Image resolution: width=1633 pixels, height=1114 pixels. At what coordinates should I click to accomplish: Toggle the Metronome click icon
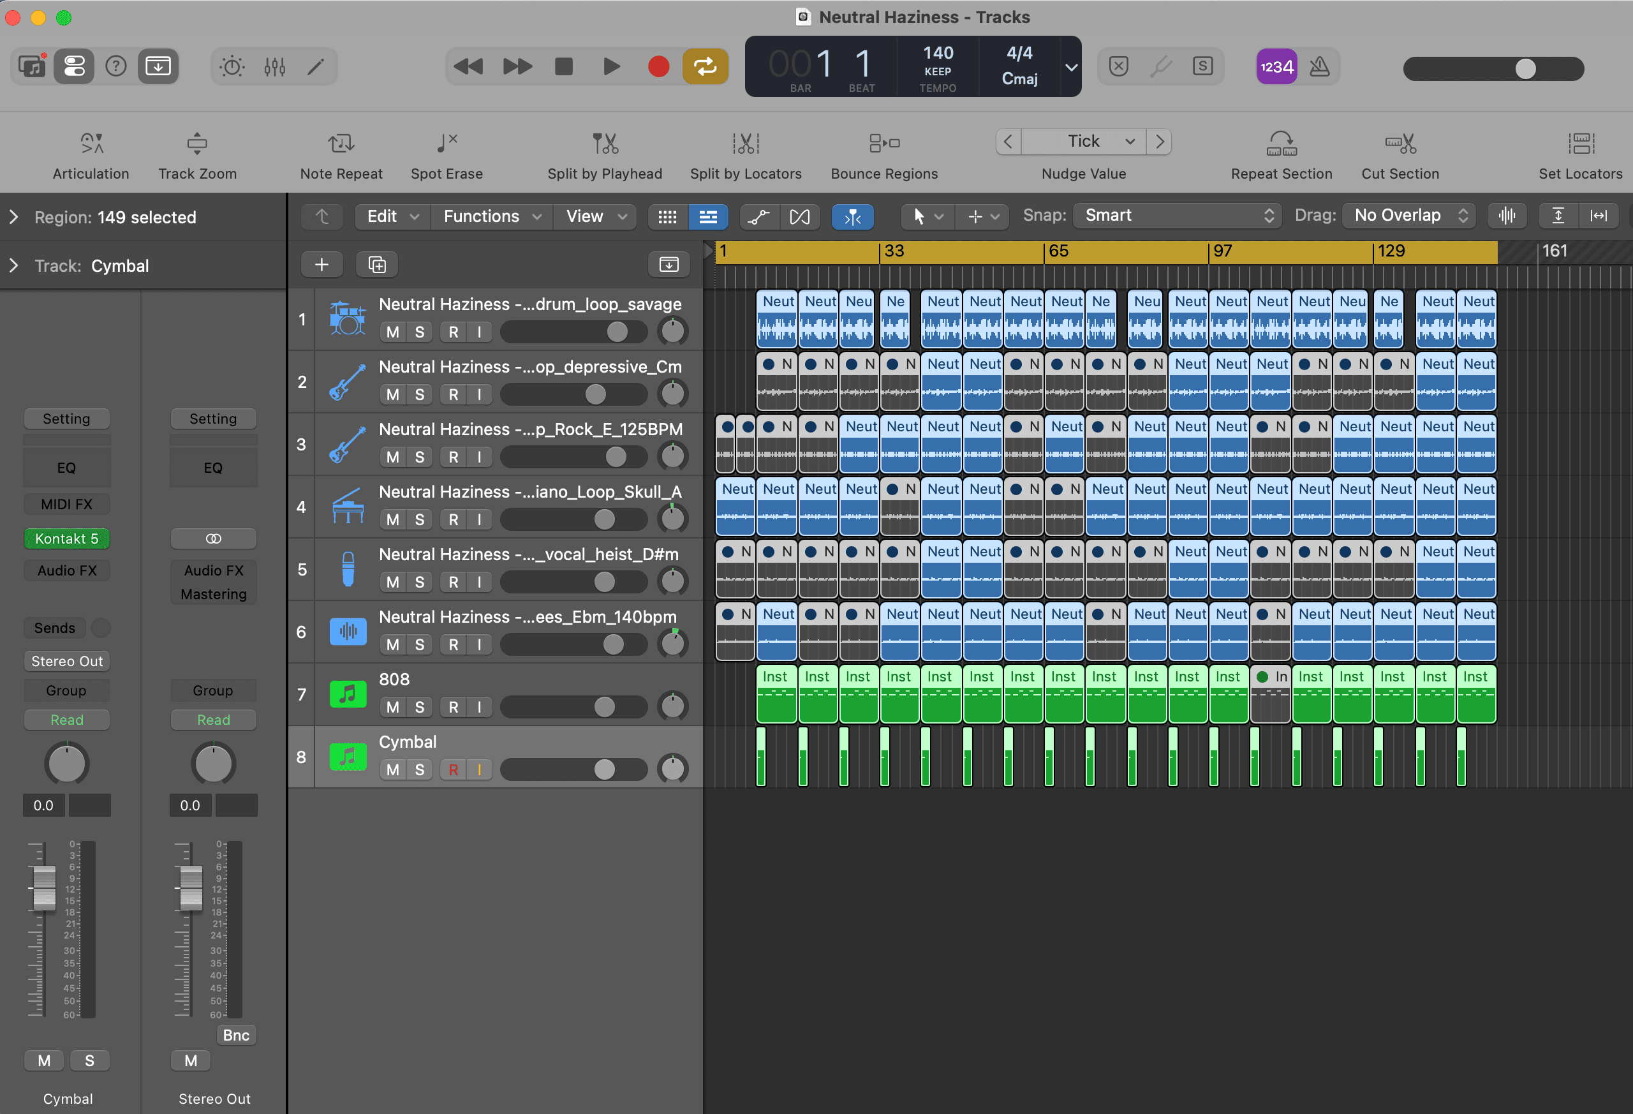[1320, 67]
